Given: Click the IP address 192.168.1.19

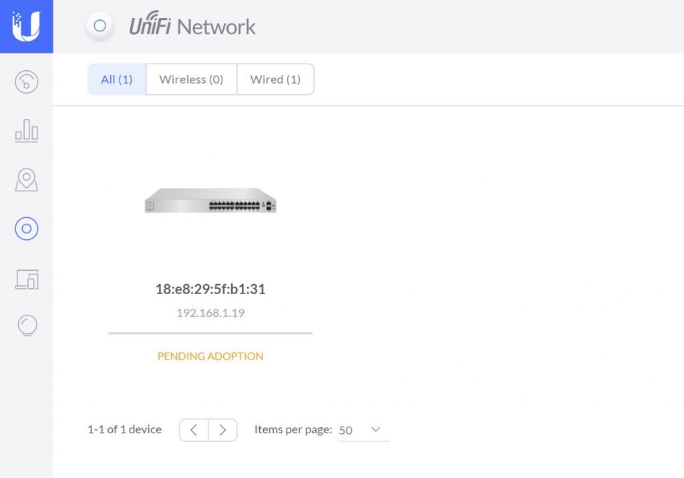Looking at the screenshot, I should (x=210, y=313).
